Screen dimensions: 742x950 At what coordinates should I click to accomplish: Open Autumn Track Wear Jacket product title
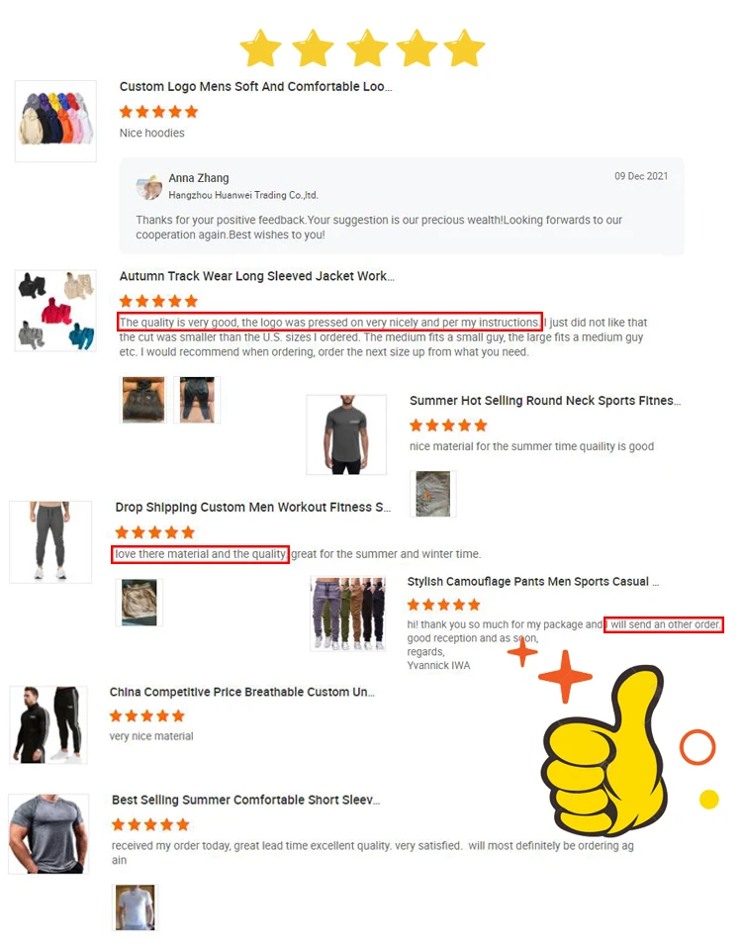click(x=257, y=276)
